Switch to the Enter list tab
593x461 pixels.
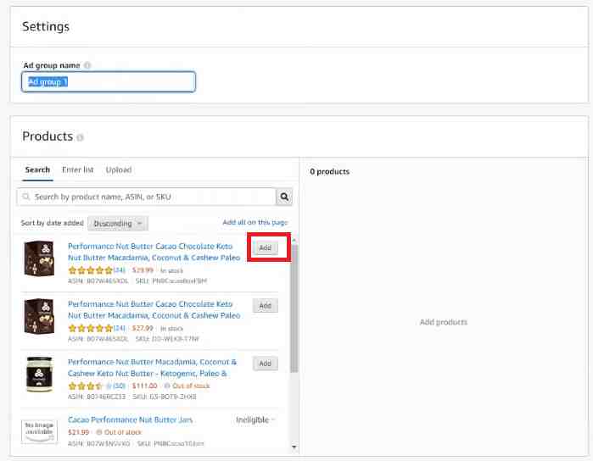pos(77,169)
